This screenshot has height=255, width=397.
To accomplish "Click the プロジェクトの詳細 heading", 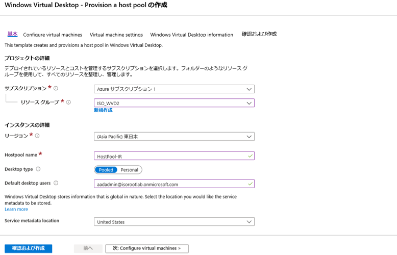I will (x=27, y=58).
